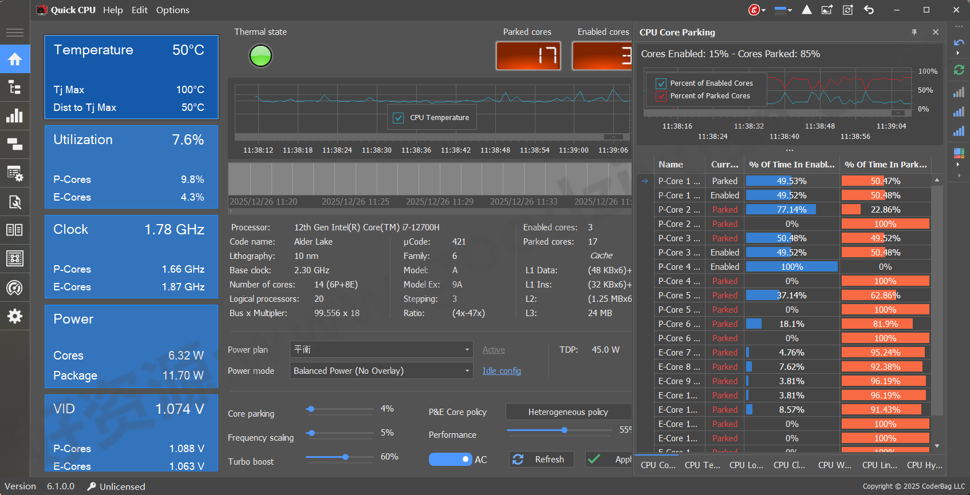Open the chip grid view in sidebar

[15, 258]
